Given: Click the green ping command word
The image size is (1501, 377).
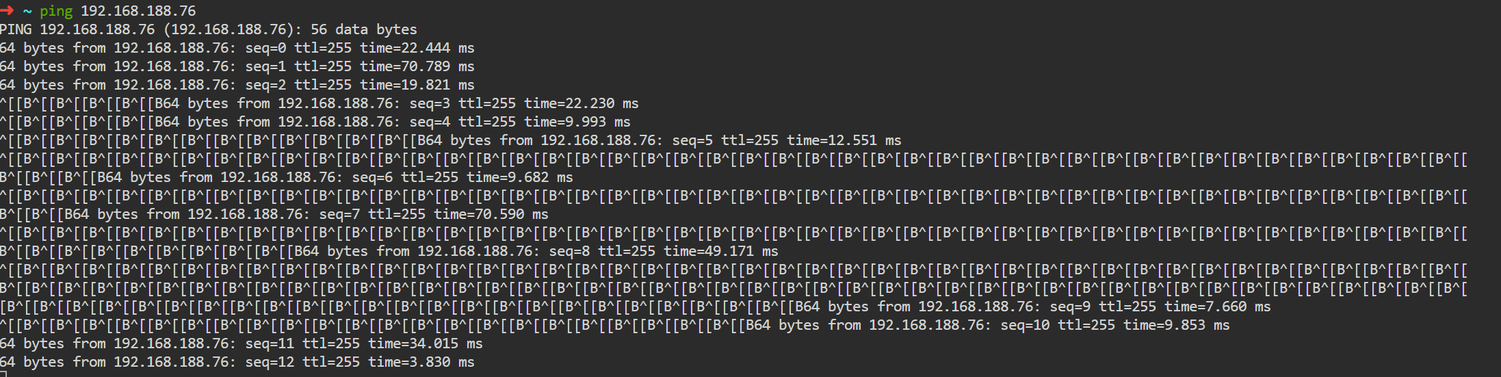Looking at the screenshot, I should pos(56,11).
